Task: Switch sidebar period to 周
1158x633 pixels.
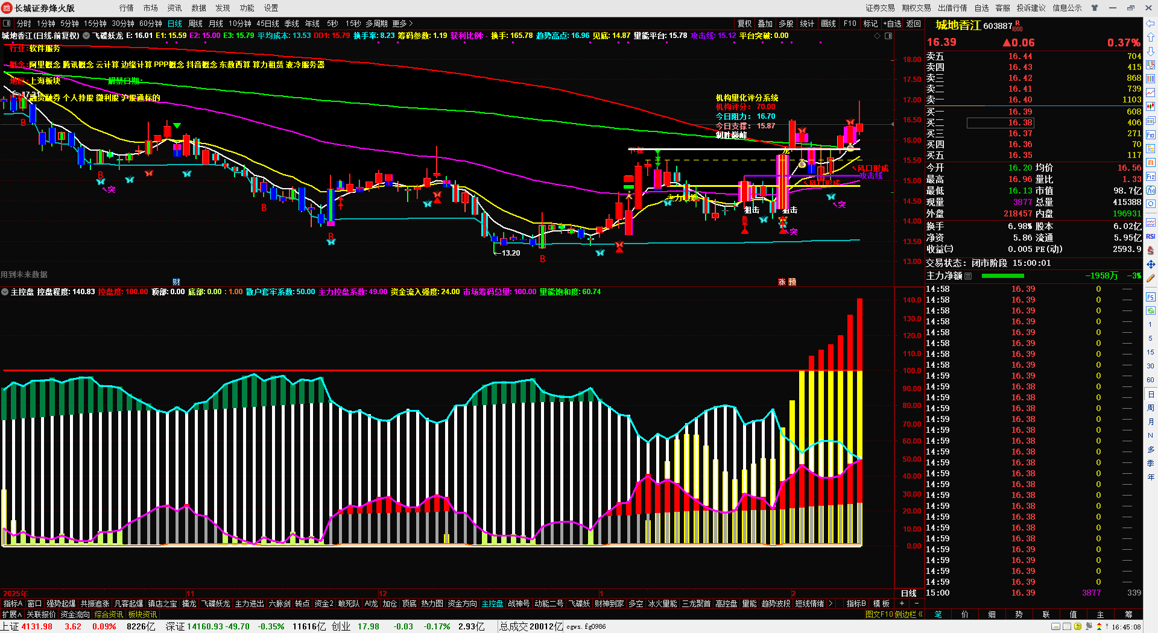Action: pyautogui.click(x=1151, y=408)
